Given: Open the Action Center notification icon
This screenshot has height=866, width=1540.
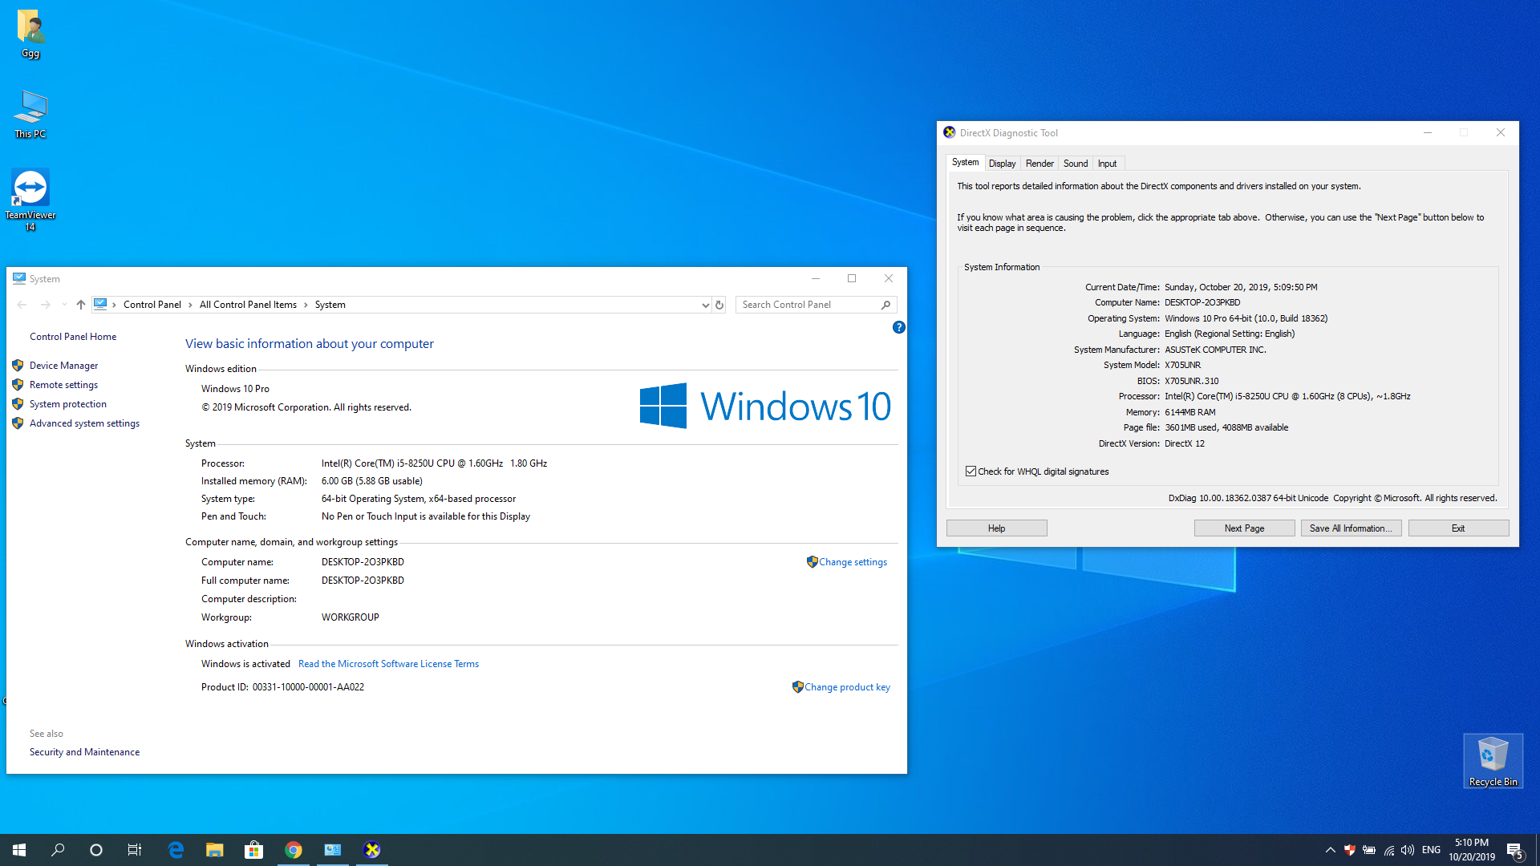Looking at the screenshot, I should [1514, 850].
